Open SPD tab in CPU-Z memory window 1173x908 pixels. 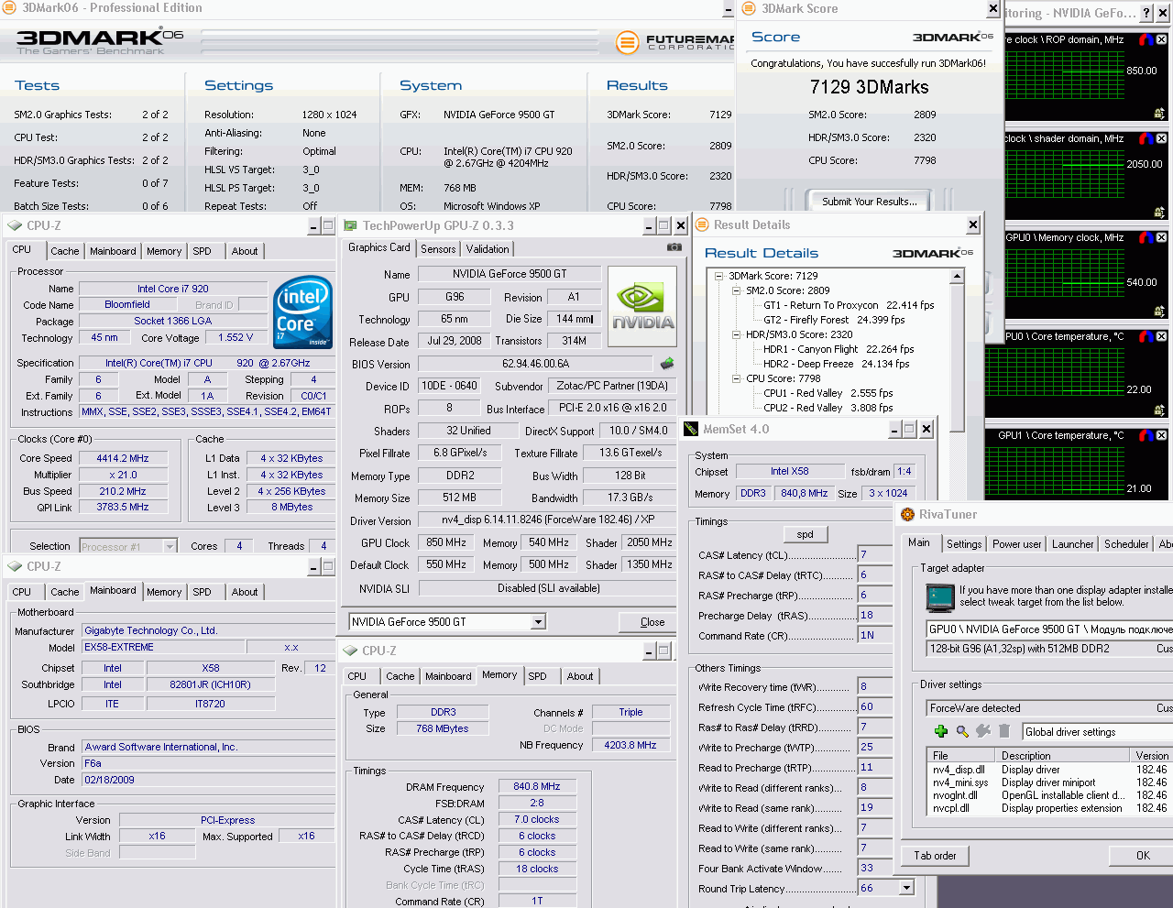pos(538,676)
